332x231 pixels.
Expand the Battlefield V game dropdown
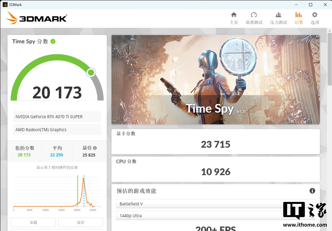[x=199, y=204]
